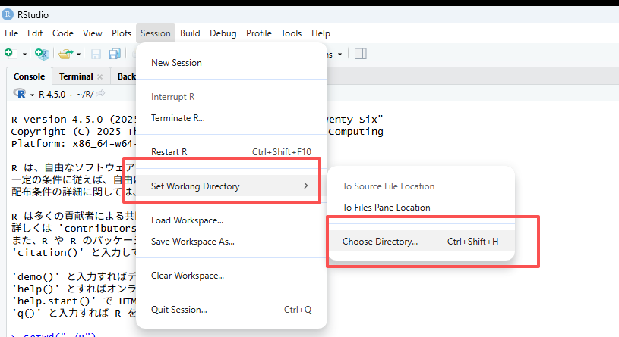Click the workspace panes layout icon
619x337 pixels.
361,54
